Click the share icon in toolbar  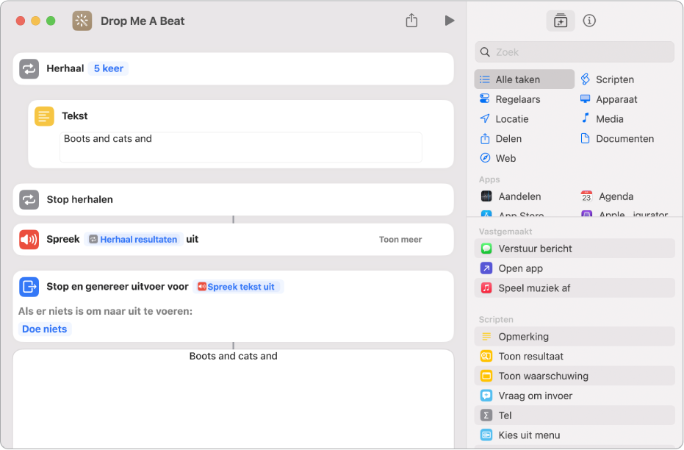411,21
